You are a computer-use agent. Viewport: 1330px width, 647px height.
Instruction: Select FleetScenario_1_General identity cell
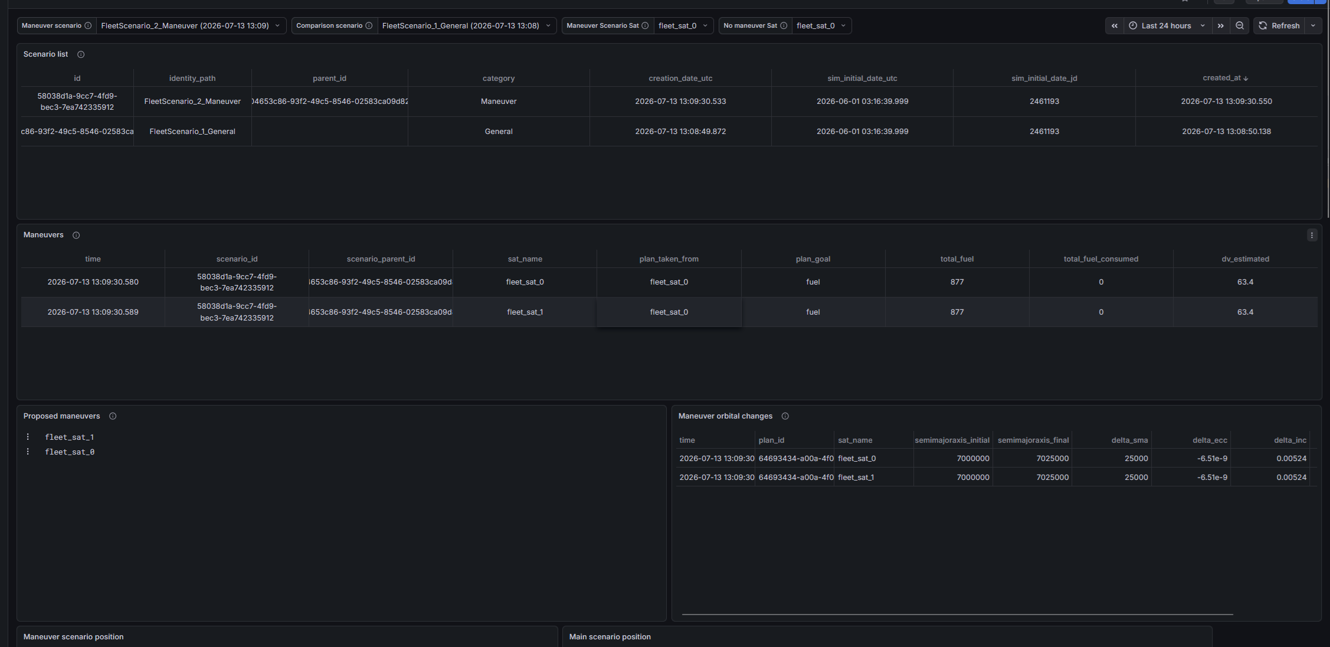192,131
